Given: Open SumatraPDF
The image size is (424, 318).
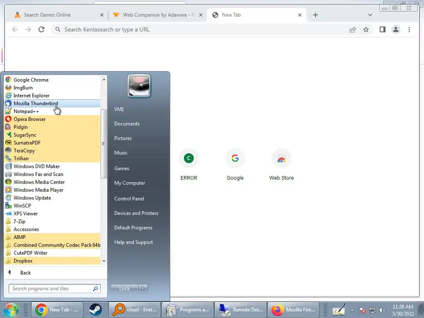Looking at the screenshot, I should point(53,142).
